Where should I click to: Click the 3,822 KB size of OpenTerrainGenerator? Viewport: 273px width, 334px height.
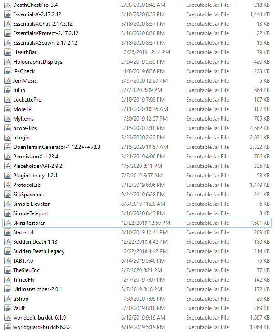260,147
